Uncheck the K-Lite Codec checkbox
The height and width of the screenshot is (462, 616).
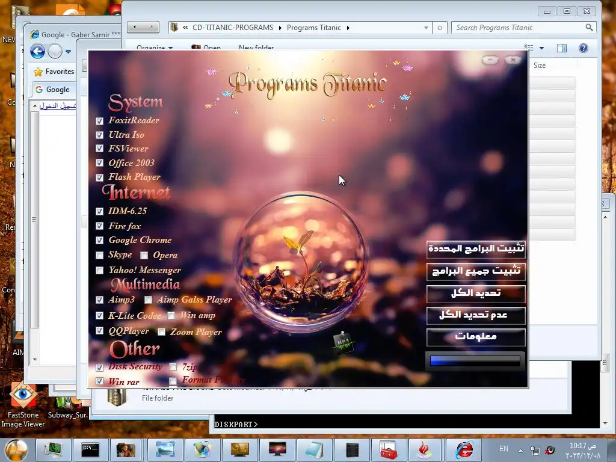tap(100, 315)
